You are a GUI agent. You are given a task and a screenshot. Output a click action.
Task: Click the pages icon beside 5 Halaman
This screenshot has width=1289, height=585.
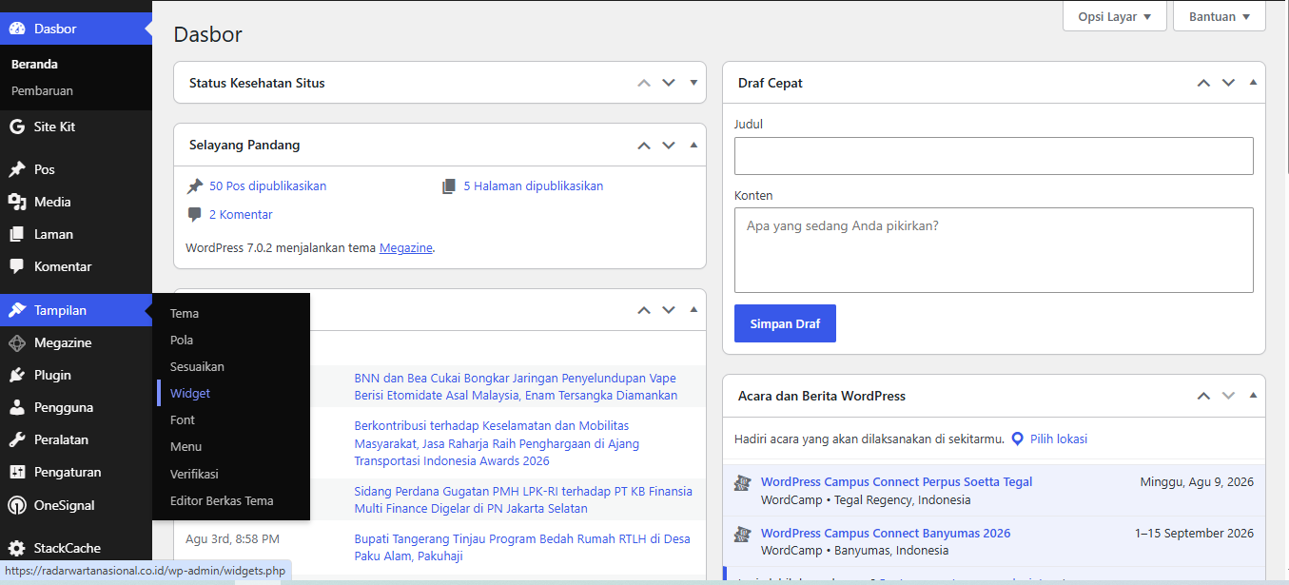tap(449, 186)
